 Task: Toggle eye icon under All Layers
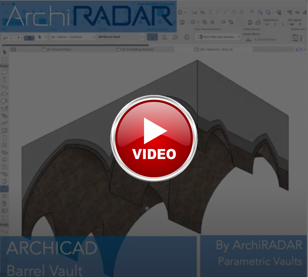point(292,24)
